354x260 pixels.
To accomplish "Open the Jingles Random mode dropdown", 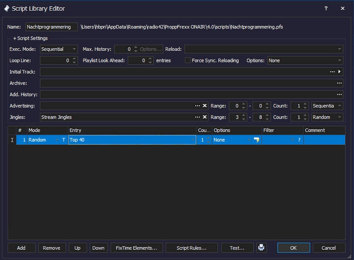I will tap(327, 117).
